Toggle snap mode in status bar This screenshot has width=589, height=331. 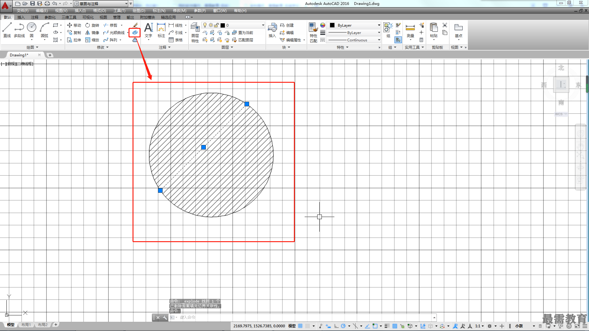(x=308, y=326)
